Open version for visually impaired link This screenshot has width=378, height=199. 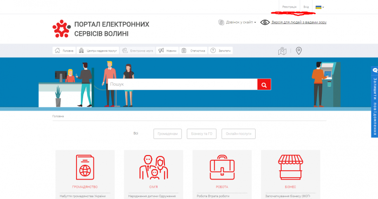pyautogui.click(x=299, y=22)
